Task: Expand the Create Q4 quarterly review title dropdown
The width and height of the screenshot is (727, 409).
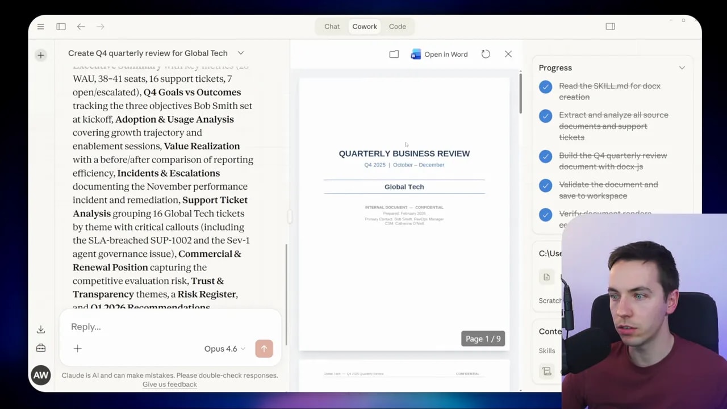Action: (240, 53)
